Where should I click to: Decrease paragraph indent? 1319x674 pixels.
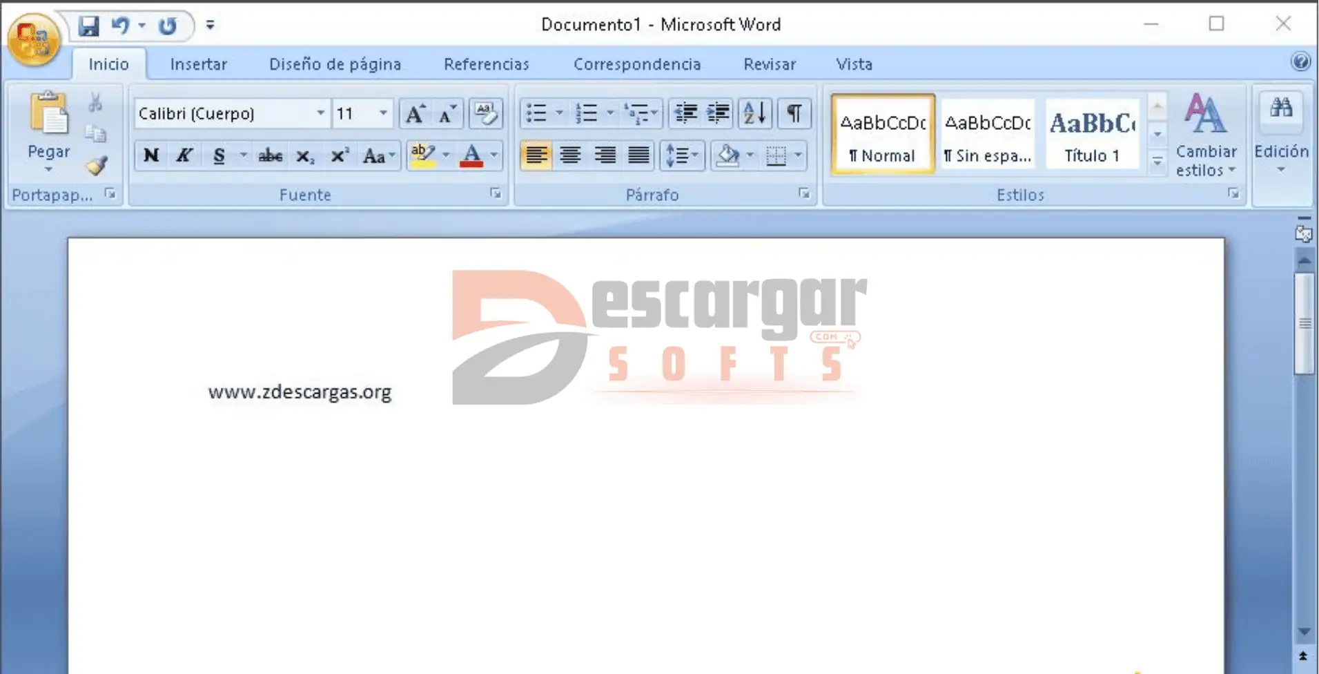point(685,113)
